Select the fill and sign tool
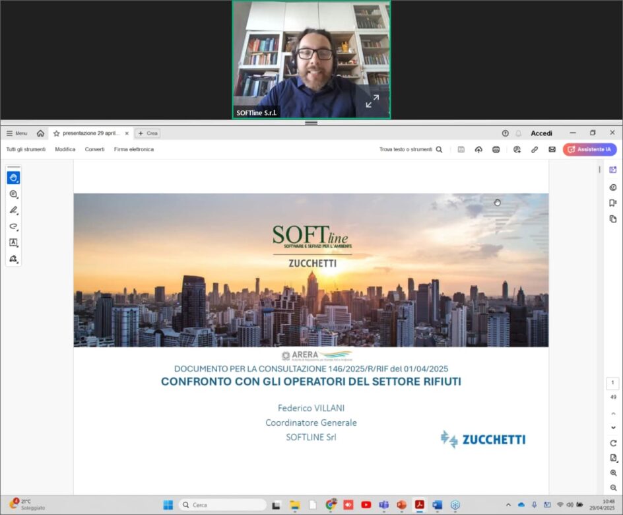 click(13, 259)
